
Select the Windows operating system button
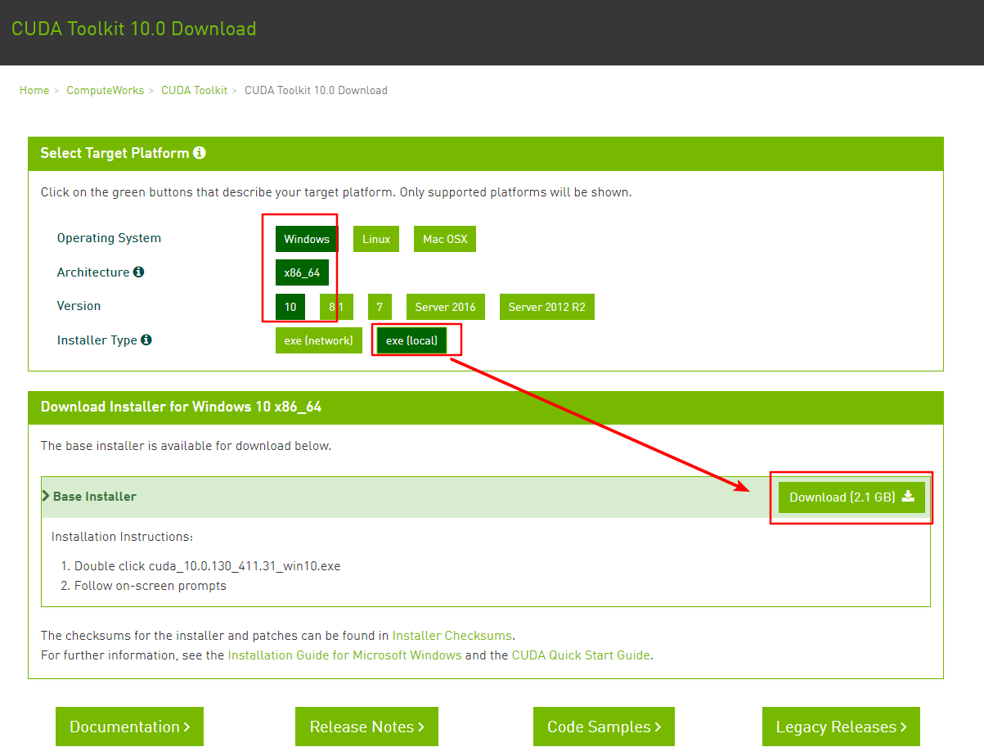point(307,239)
